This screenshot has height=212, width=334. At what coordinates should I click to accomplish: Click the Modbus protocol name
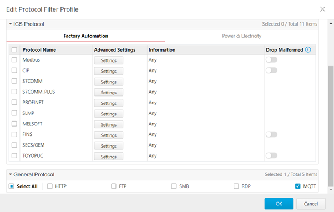click(x=31, y=59)
